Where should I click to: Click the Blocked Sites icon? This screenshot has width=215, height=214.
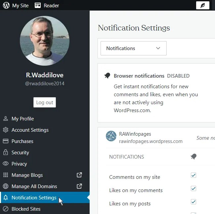[6, 209]
